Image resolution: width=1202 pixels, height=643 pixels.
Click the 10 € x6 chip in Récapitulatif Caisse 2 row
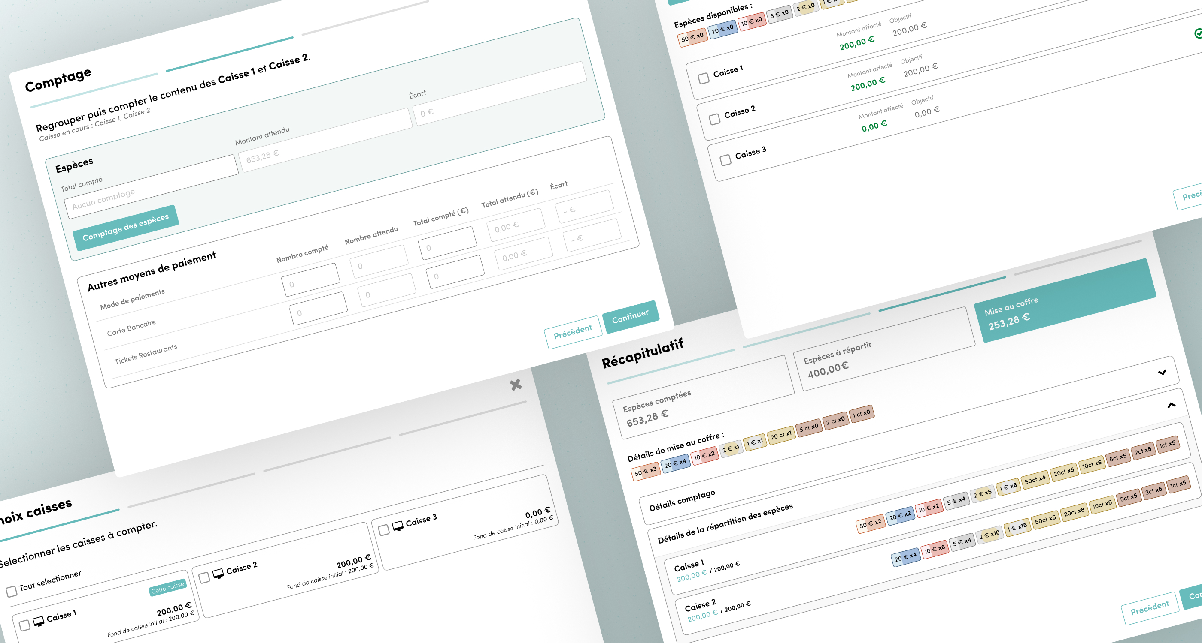935,549
